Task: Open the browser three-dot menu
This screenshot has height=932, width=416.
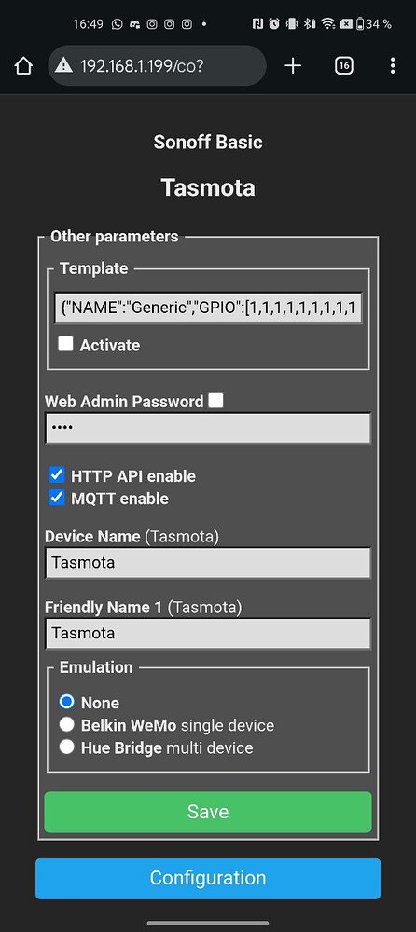Action: click(x=392, y=66)
